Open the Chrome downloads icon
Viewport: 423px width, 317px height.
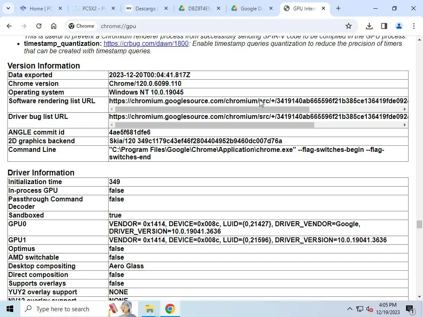click(369, 26)
